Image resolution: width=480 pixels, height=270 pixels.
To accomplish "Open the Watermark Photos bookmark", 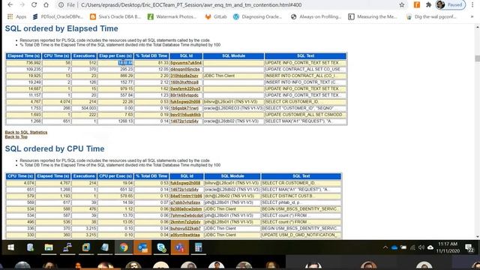I will (x=172, y=16).
